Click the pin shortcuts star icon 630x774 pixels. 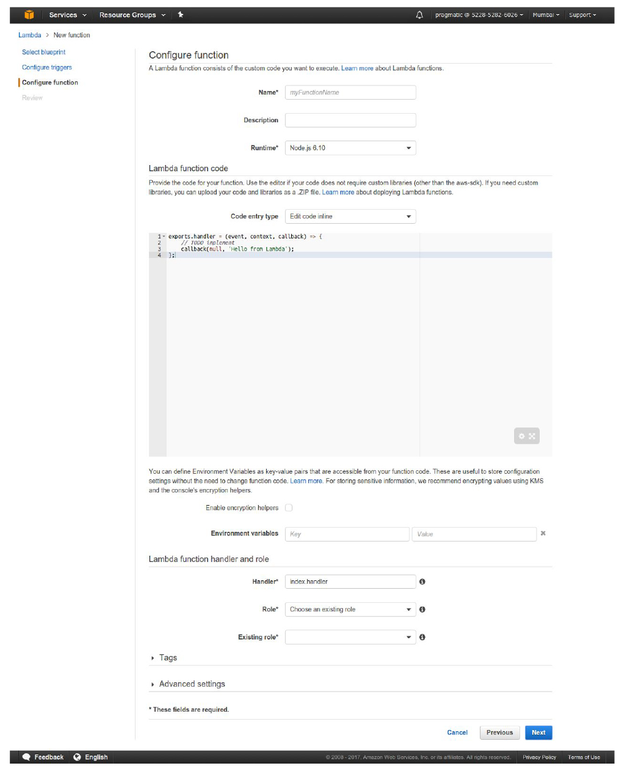(181, 15)
